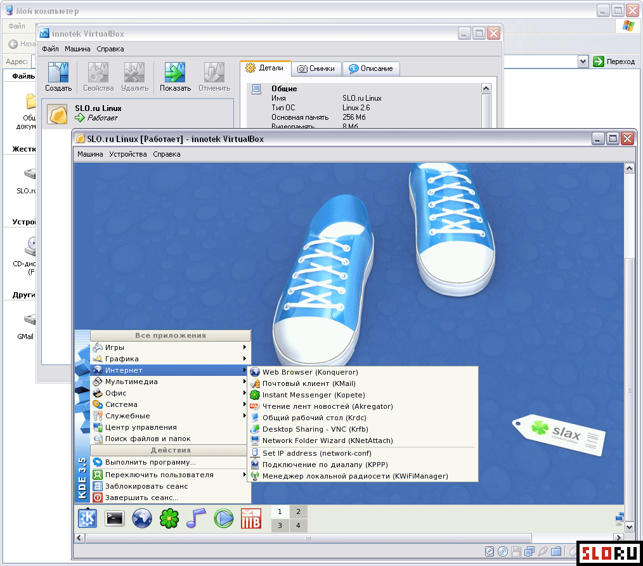Expand the Служебные submenu
643x566 pixels.
[170, 416]
